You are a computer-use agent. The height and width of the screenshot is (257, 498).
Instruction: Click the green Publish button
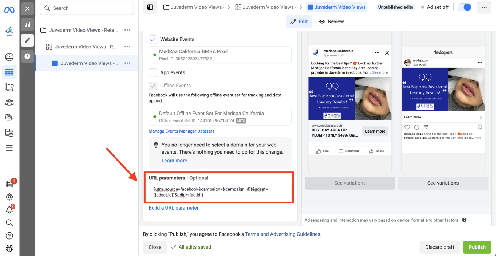click(477, 247)
